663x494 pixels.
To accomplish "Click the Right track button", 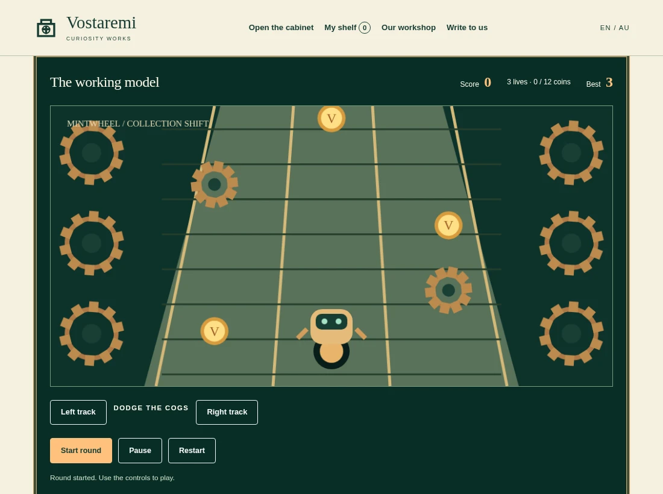I will click(x=227, y=412).
